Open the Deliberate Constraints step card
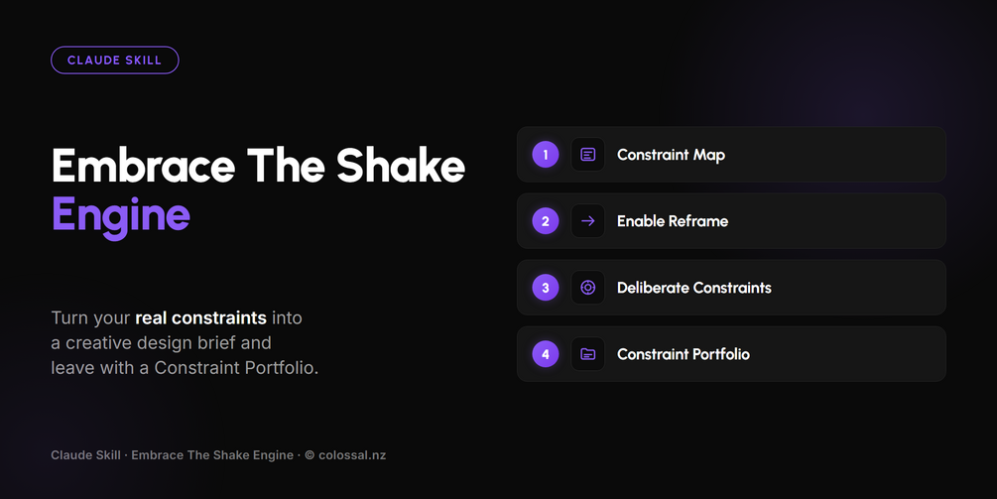 pyautogui.click(x=731, y=288)
